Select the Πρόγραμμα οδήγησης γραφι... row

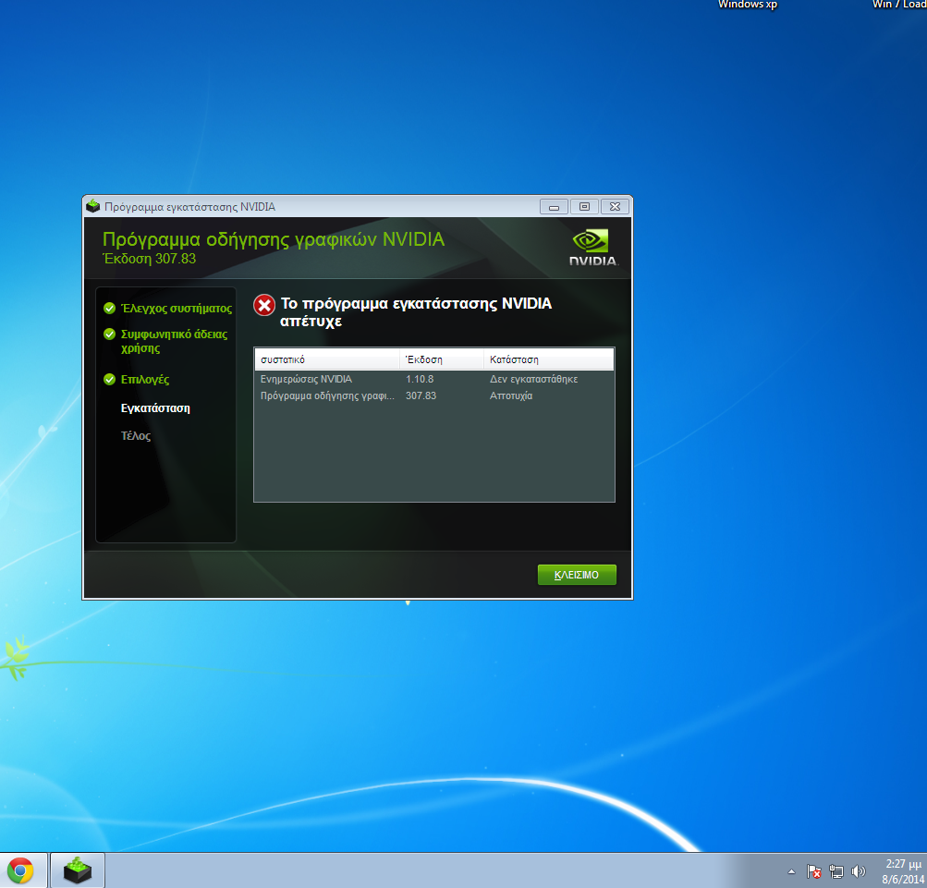point(434,395)
